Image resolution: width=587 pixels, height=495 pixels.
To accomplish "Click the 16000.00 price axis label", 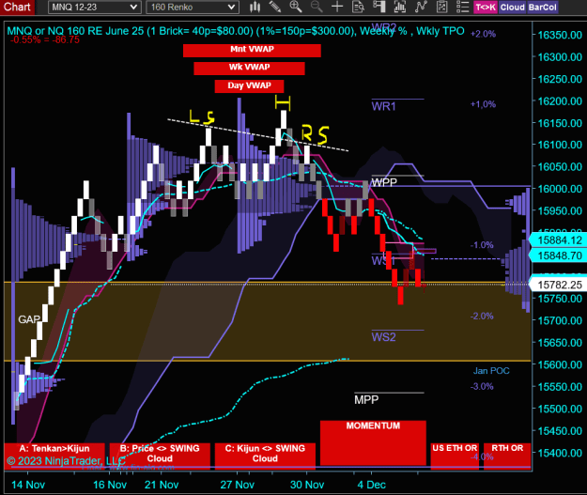I will click(x=560, y=189).
